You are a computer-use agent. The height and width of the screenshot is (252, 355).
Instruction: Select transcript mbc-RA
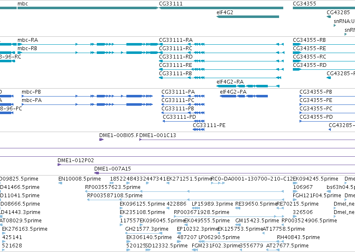(88, 44)
